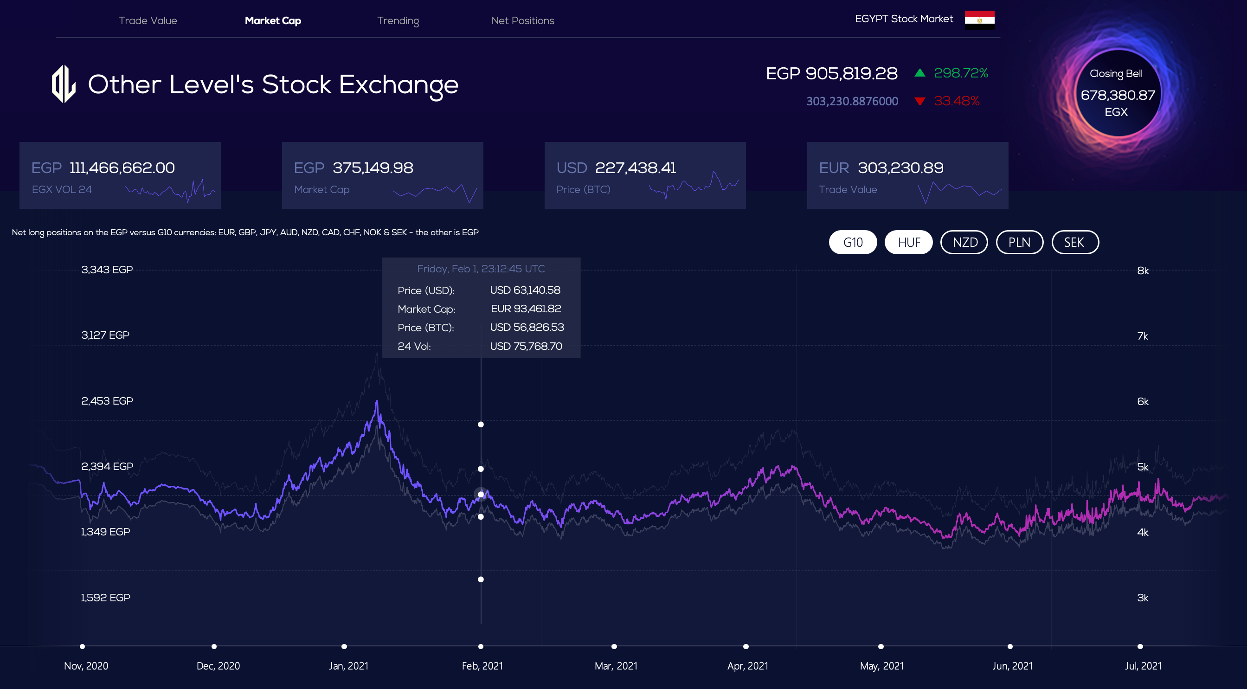
Task: Toggle the G10 currency filter
Action: click(853, 242)
